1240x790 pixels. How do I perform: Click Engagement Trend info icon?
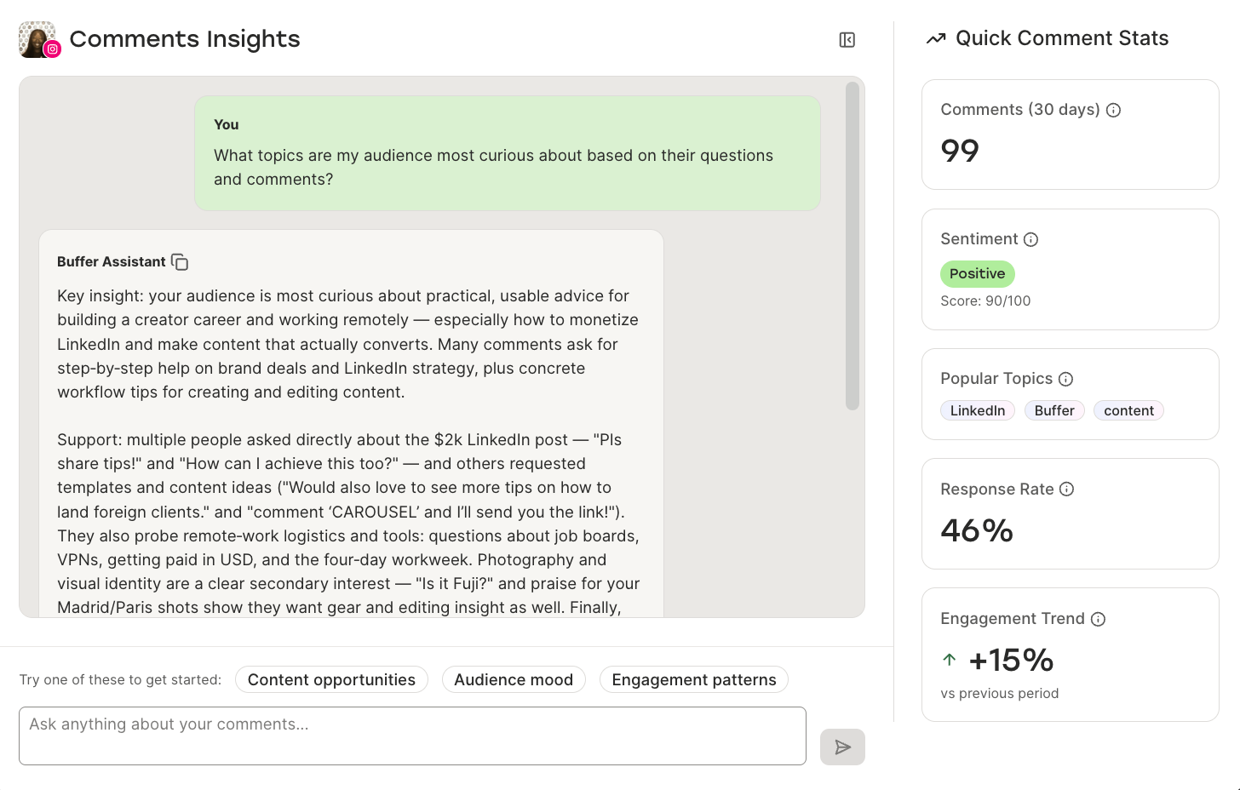tap(1098, 619)
